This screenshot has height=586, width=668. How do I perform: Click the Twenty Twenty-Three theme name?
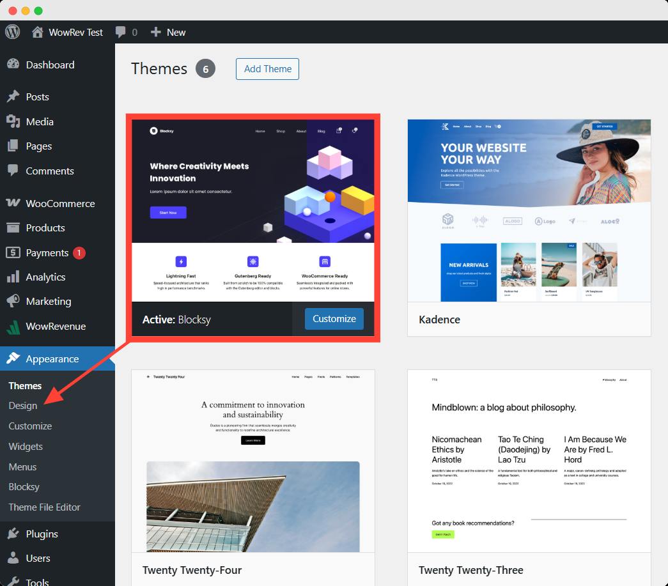tap(470, 570)
